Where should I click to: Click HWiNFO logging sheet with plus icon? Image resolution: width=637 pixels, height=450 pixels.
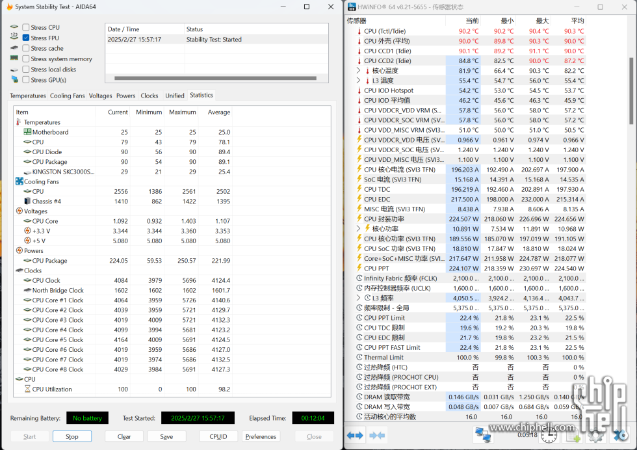click(x=573, y=436)
